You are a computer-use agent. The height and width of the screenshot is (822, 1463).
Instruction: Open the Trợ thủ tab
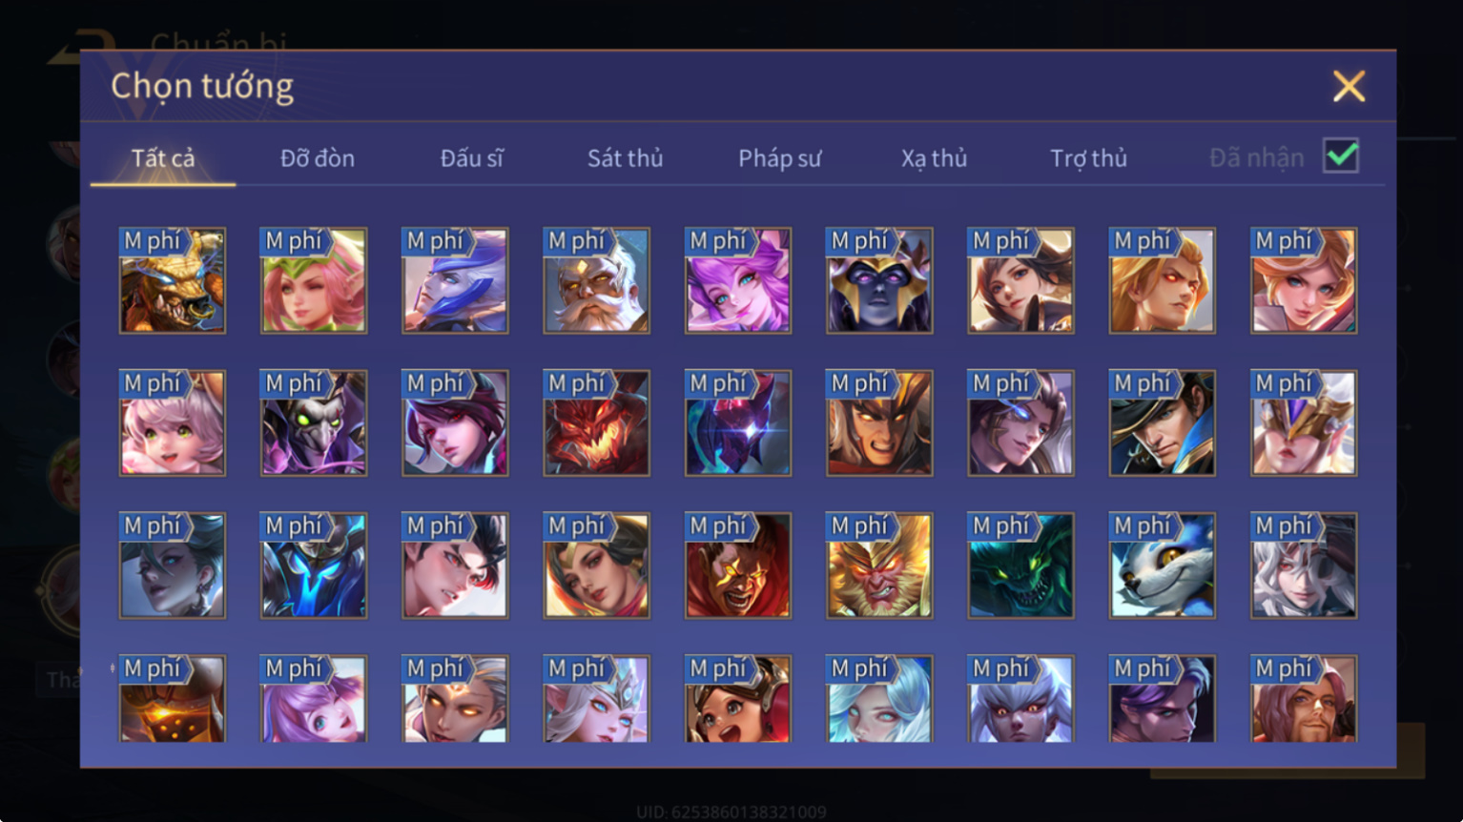[1088, 158]
